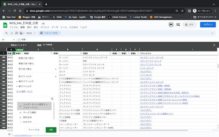The height and width of the screenshot is (137, 219).
Task: Open the all bookmarks folder
Action: pyautogui.click(x=205, y=17)
